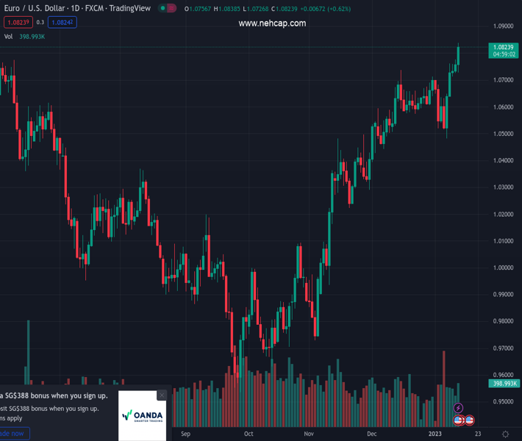Click the Trade now button in ad

[13, 434]
